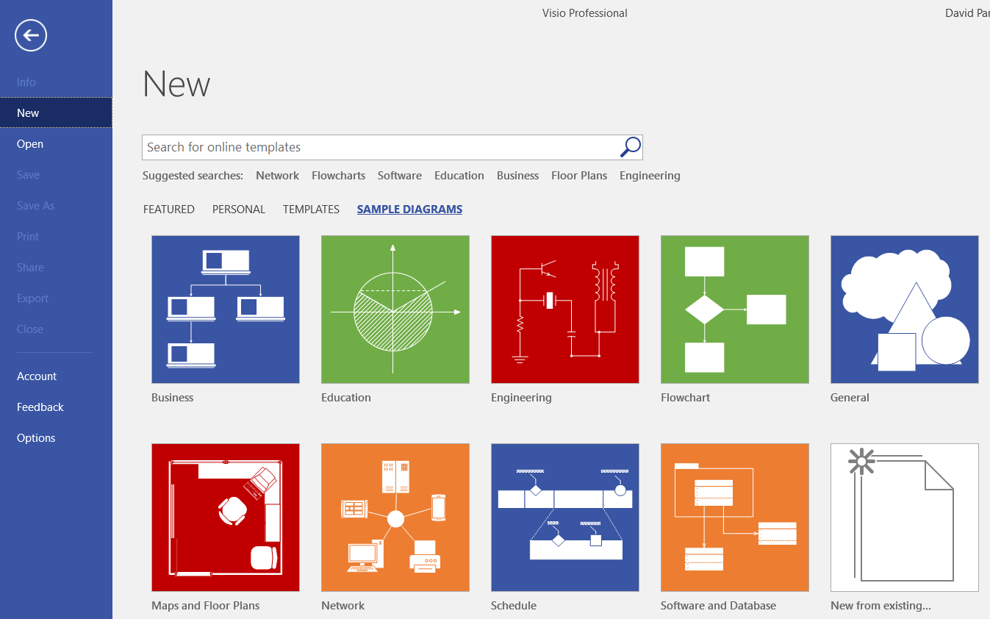Click the Business label under its thumbnail
Viewport: 990px width, 619px height.
(x=173, y=398)
